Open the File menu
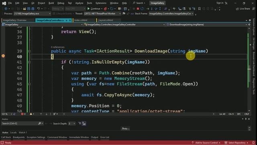Image resolution: width=257 pixels, height=145 pixels. (10, 3)
